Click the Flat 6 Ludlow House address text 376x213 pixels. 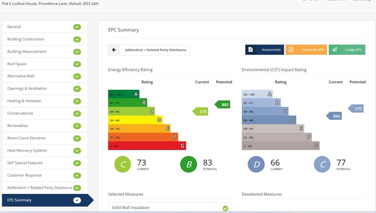pos(50,4)
